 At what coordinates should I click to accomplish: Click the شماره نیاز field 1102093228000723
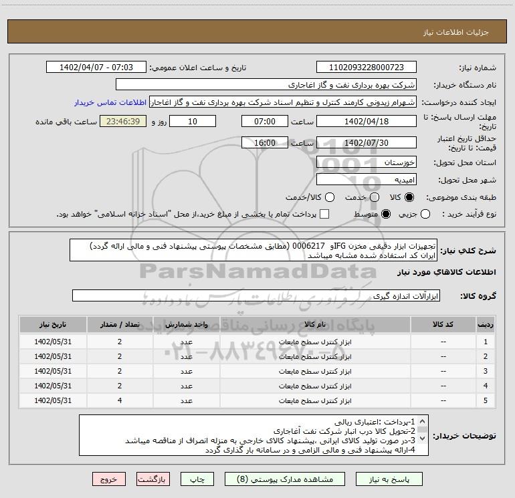click(367, 67)
